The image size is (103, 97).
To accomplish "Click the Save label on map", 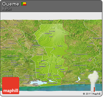I will tap(51, 21).
